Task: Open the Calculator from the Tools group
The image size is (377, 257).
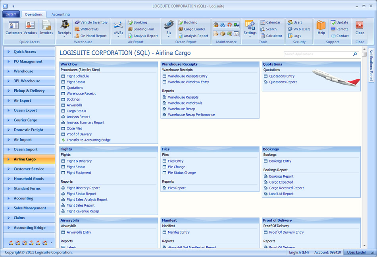Action: click(273, 36)
